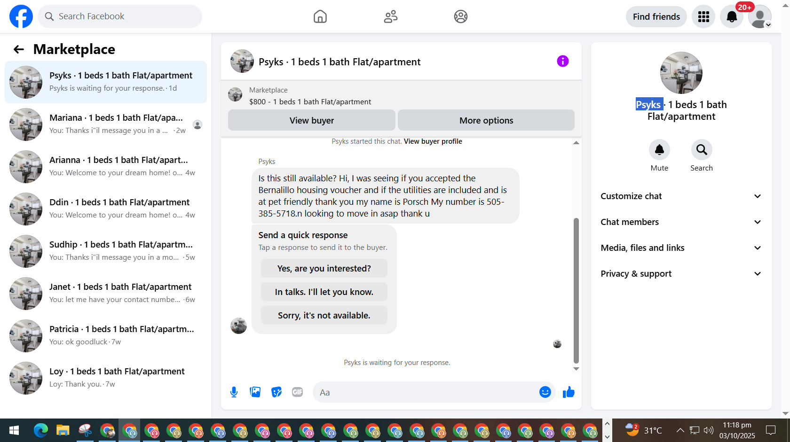
Task: Open the Sudhip conversation
Action: point(106,251)
